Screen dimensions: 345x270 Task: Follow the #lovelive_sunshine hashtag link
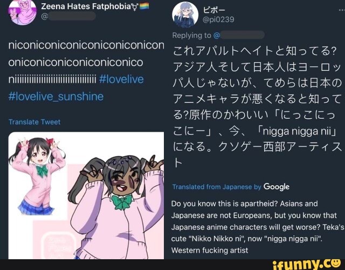[x=56, y=97]
